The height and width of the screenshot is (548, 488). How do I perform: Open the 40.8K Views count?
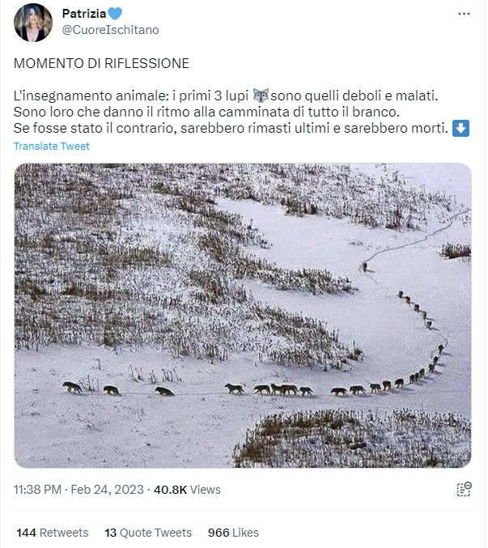187,490
